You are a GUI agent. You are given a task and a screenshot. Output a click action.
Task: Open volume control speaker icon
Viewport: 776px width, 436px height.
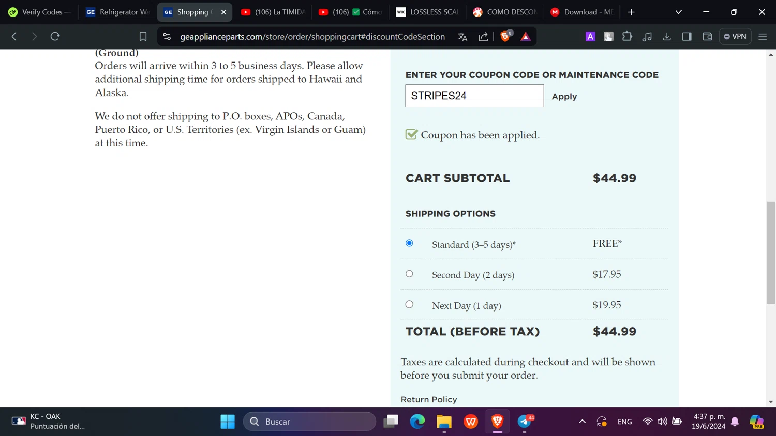[x=662, y=422]
